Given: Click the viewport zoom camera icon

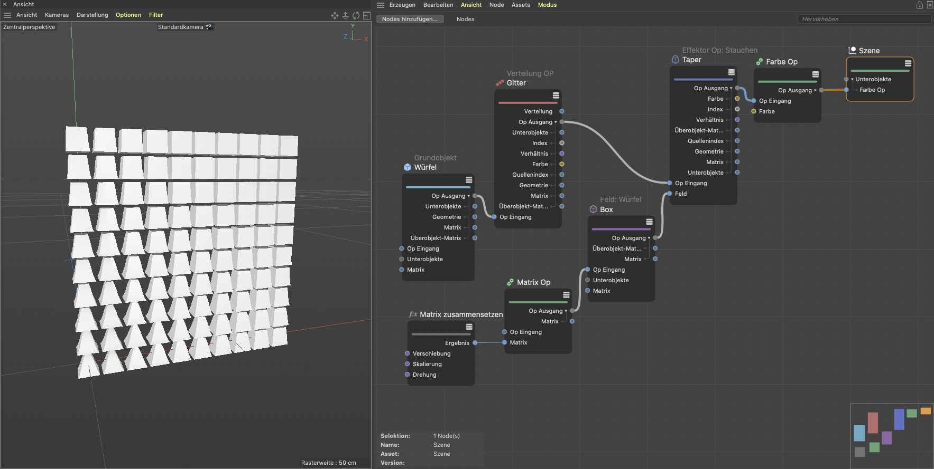Looking at the screenshot, I should 345,15.
